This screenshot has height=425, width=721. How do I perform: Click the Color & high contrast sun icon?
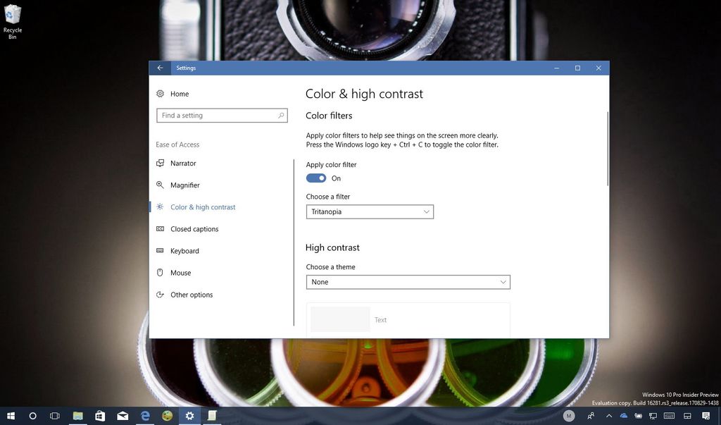(161, 207)
